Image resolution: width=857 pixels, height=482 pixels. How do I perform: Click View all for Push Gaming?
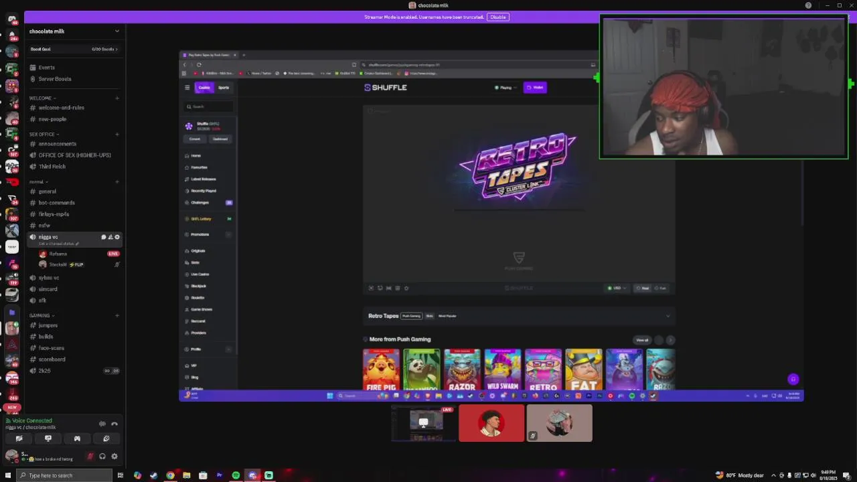pos(642,340)
